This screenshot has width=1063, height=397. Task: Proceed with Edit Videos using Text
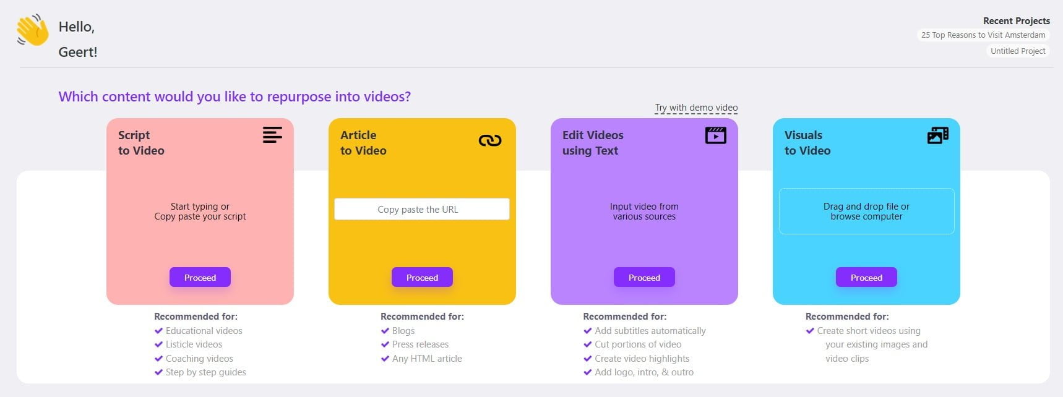644,277
